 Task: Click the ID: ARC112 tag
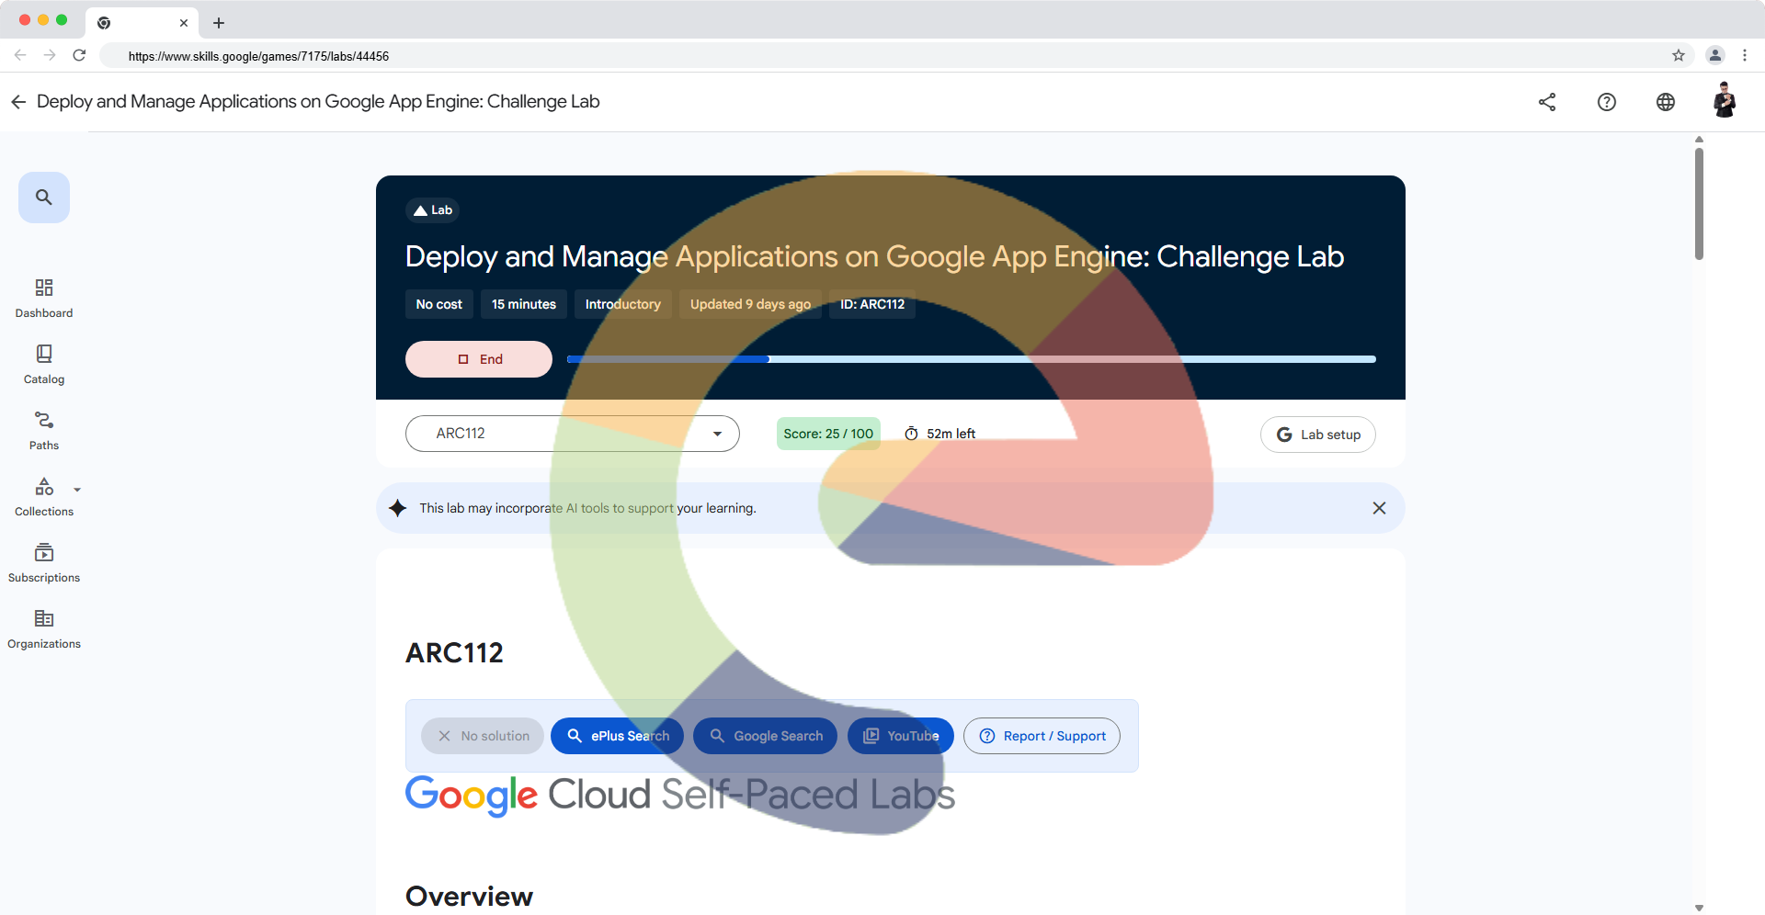click(872, 304)
